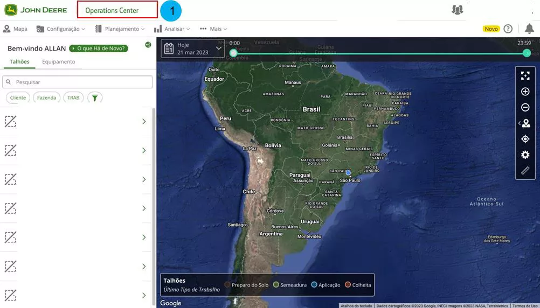Open the fourth field row chevron
The height and width of the screenshot is (308, 540).
(x=144, y=208)
